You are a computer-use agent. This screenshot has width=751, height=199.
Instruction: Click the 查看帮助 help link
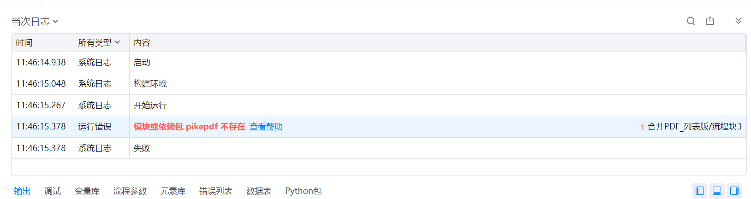tap(266, 127)
